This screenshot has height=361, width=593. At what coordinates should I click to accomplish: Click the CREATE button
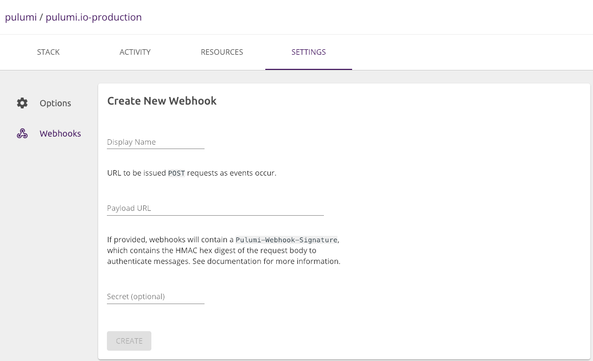coord(129,340)
